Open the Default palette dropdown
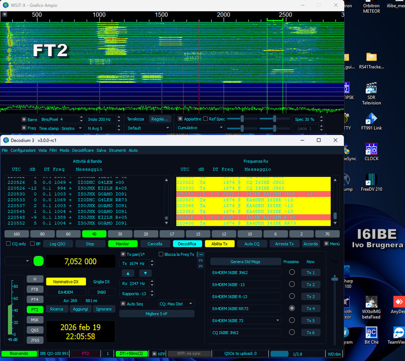 (x=148, y=128)
